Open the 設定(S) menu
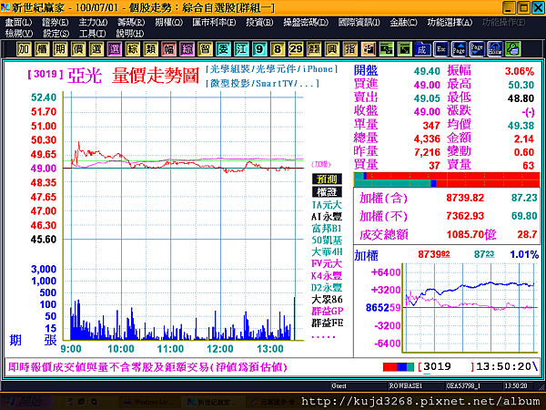 [x=56, y=34]
